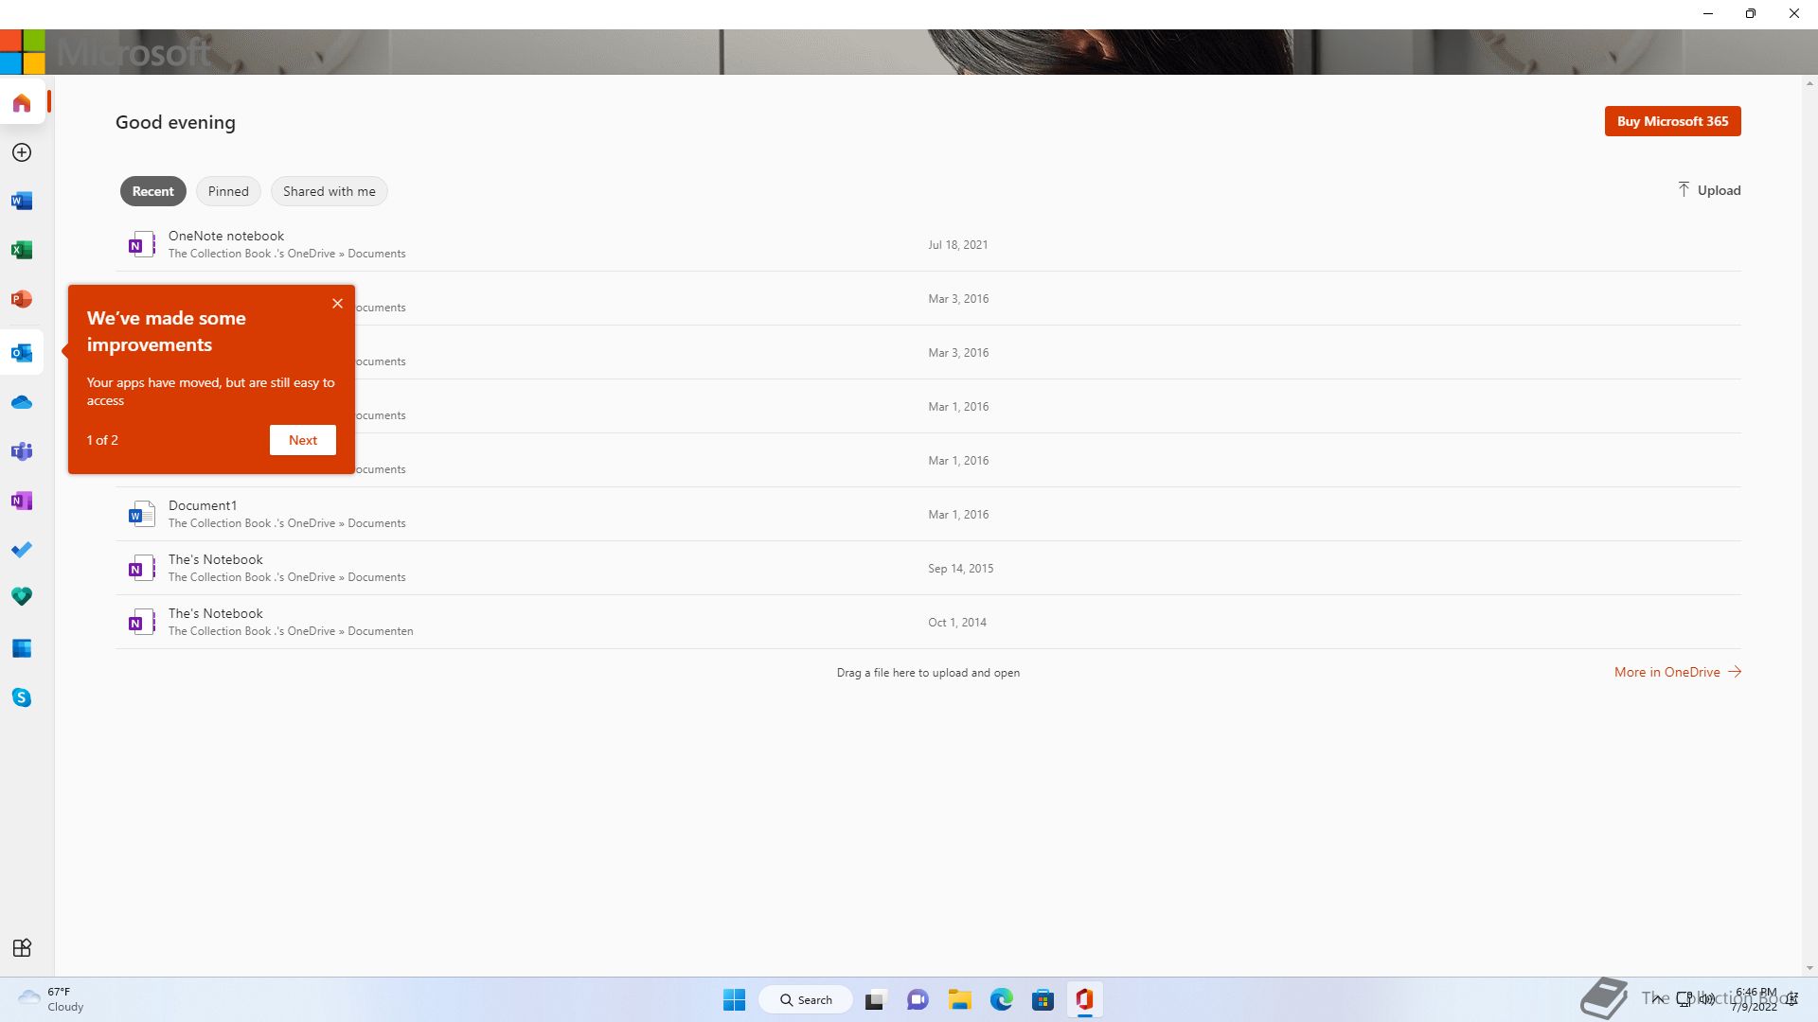Viewport: 1818px width, 1022px height.
Task: Click the Upload button
Action: (x=1708, y=190)
